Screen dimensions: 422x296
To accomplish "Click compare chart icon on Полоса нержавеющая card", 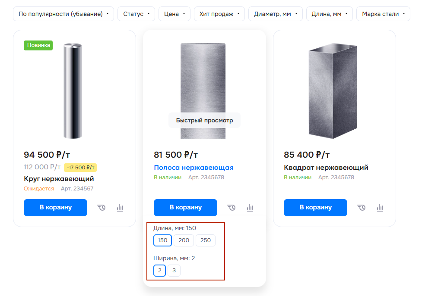I will pos(250,207).
